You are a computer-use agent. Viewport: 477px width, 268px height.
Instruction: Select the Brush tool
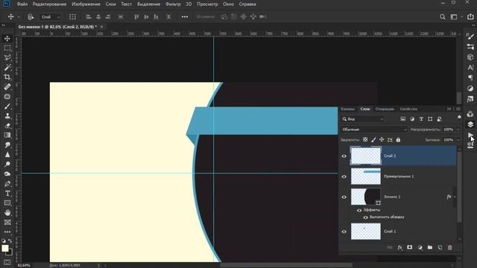[x=7, y=106]
